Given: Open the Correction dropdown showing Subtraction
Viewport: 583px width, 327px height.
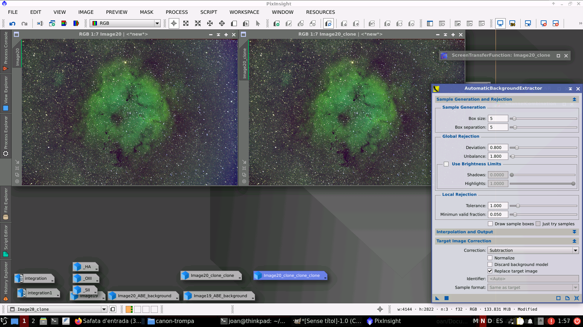Looking at the screenshot, I should (x=533, y=250).
